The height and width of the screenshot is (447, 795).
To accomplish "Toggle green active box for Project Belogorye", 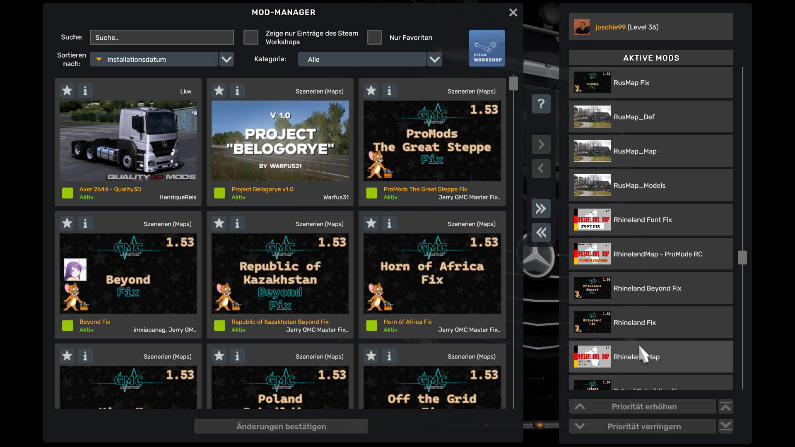I will [x=219, y=193].
